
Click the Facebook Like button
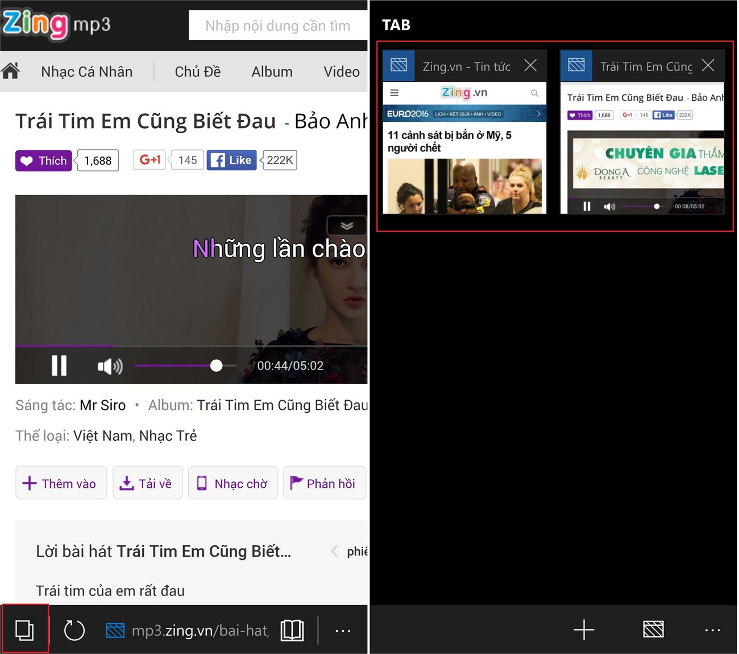point(232,160)
